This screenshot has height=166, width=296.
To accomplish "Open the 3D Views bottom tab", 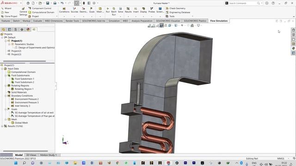I will [x=31, y=155].
